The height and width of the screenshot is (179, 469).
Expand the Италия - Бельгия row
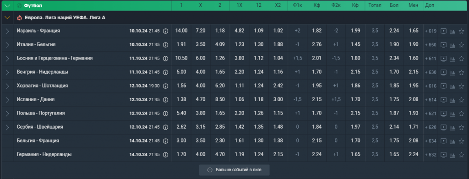(7, 44)
